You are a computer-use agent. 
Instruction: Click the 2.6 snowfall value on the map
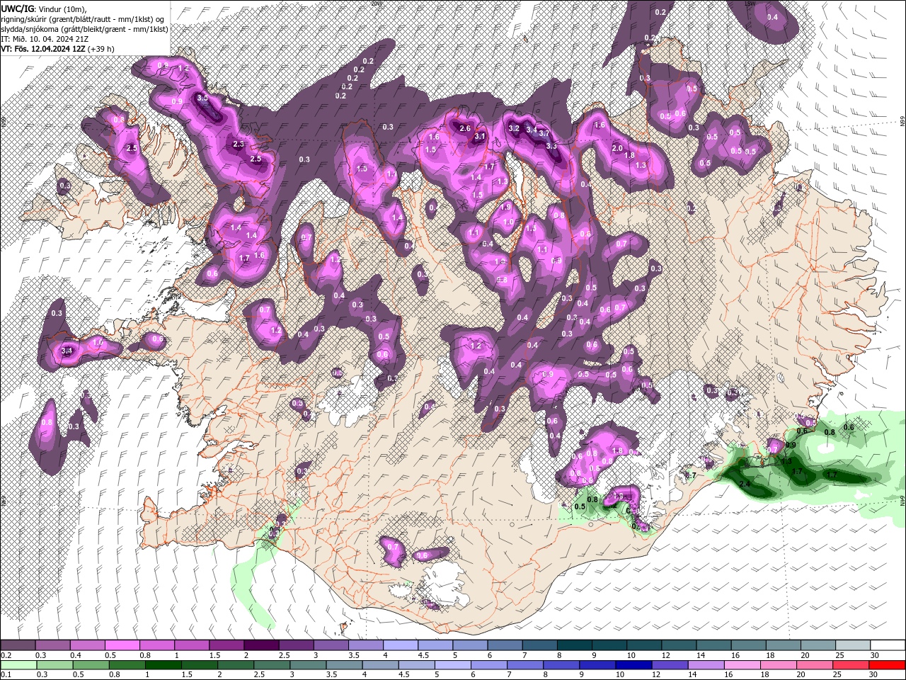465,128
